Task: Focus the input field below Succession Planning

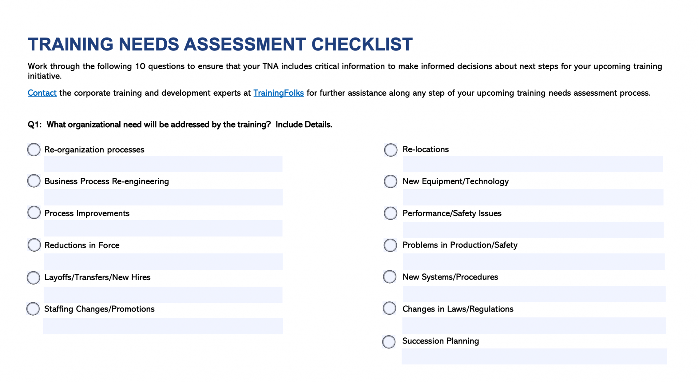Action: pos(534,356)
